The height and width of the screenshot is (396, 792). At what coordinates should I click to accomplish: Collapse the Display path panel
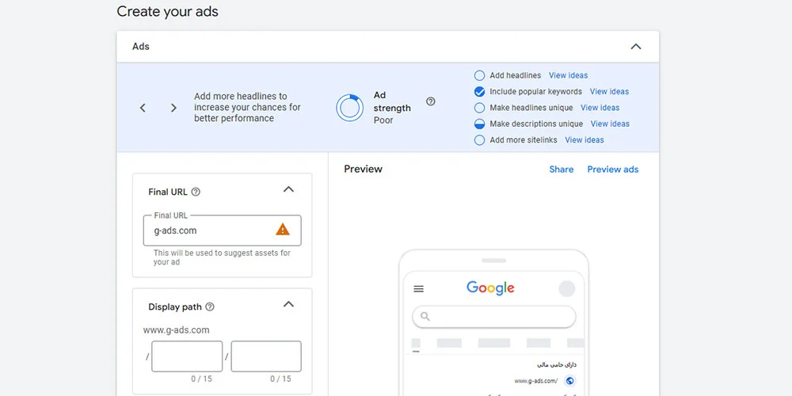coord(288,305)
